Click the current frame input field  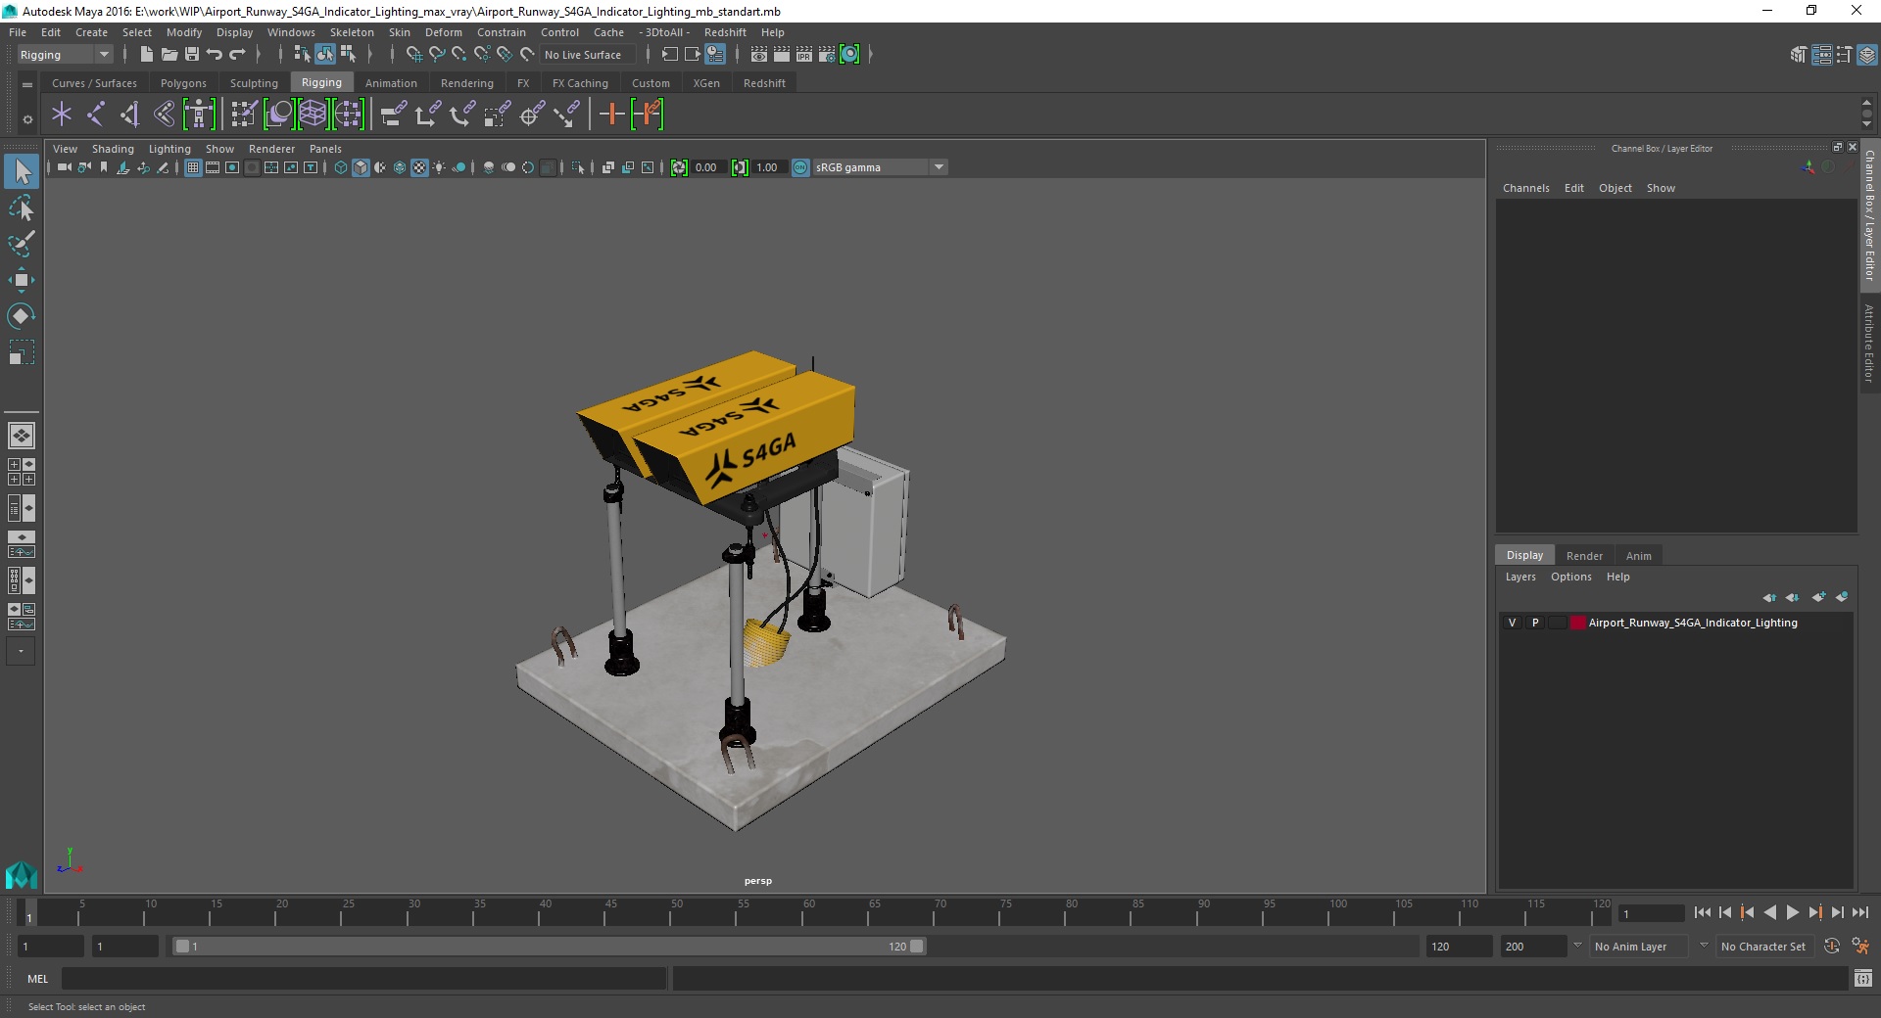(x=1652, y=913)
